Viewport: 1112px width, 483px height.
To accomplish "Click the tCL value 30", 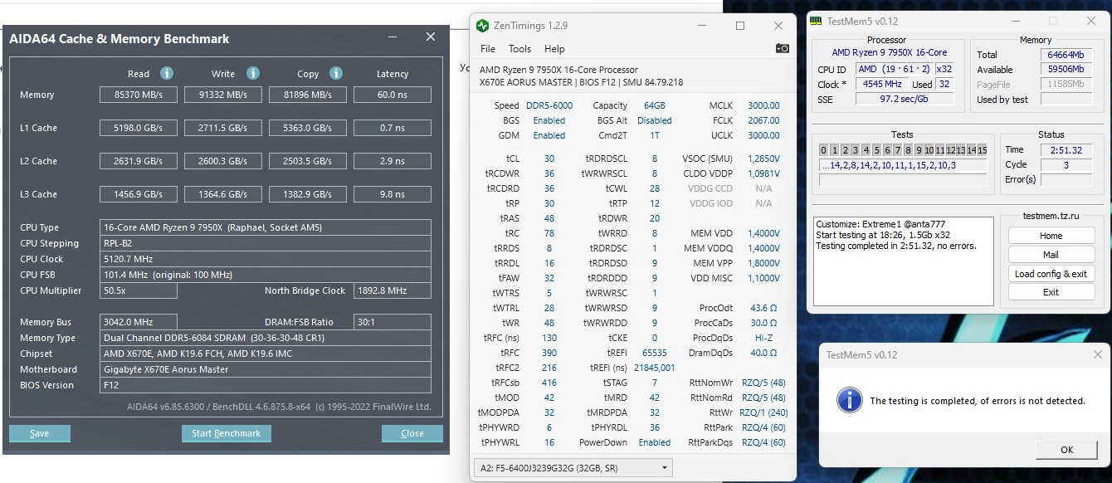I will (x=549, y=159).
